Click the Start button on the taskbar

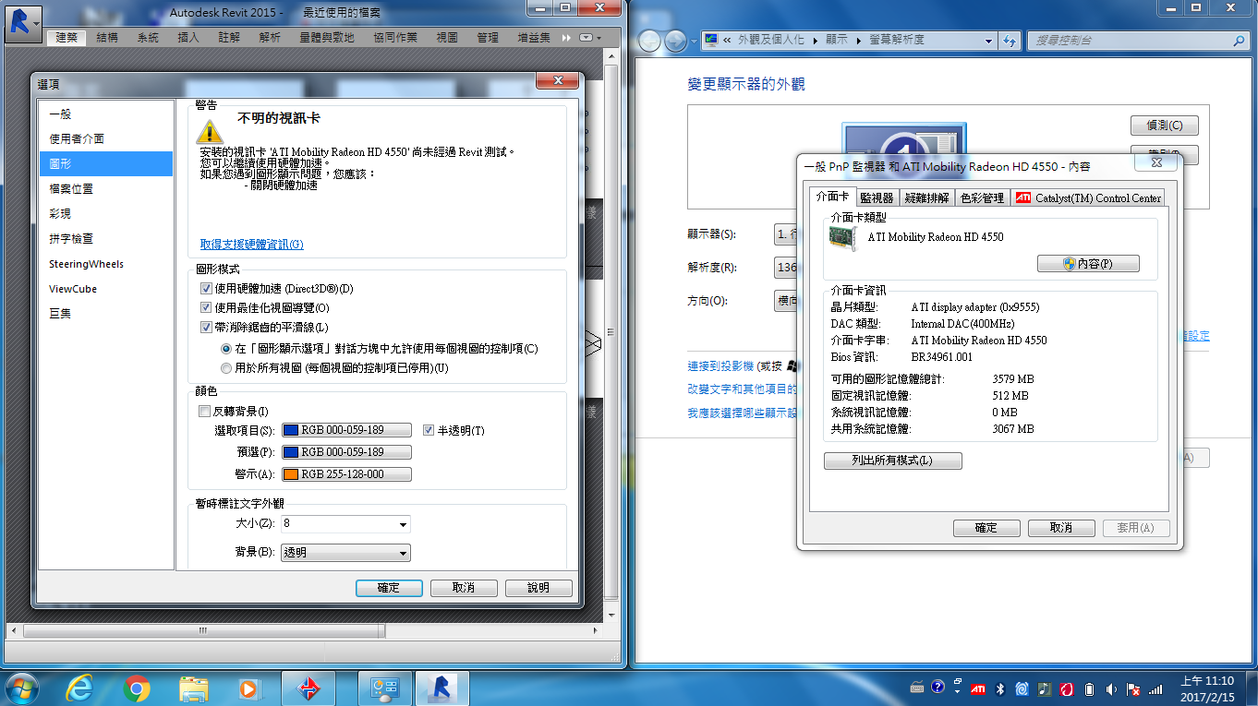point(21,688)
